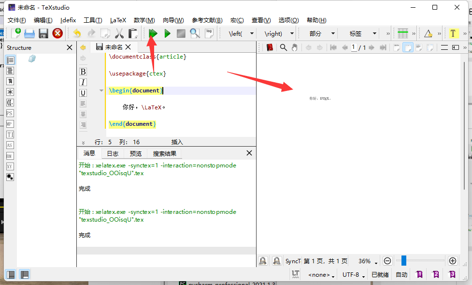This screenshot has height=285, width=472.
Task: Click bookmark 1 in the status bar
Action: [419, 274]
